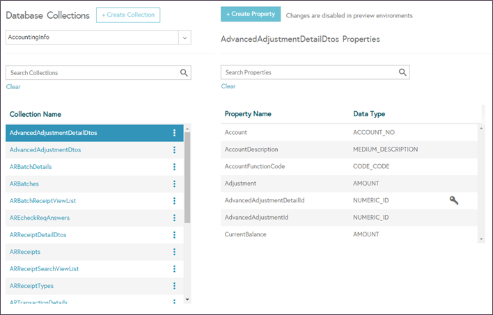Open options menu for ARBatchDetails row
Viewport: 493px width, 315px height.
(x=174, y=167)
